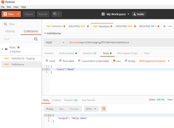
Task: Open the response Headers (6) tab
Action: 71,100
